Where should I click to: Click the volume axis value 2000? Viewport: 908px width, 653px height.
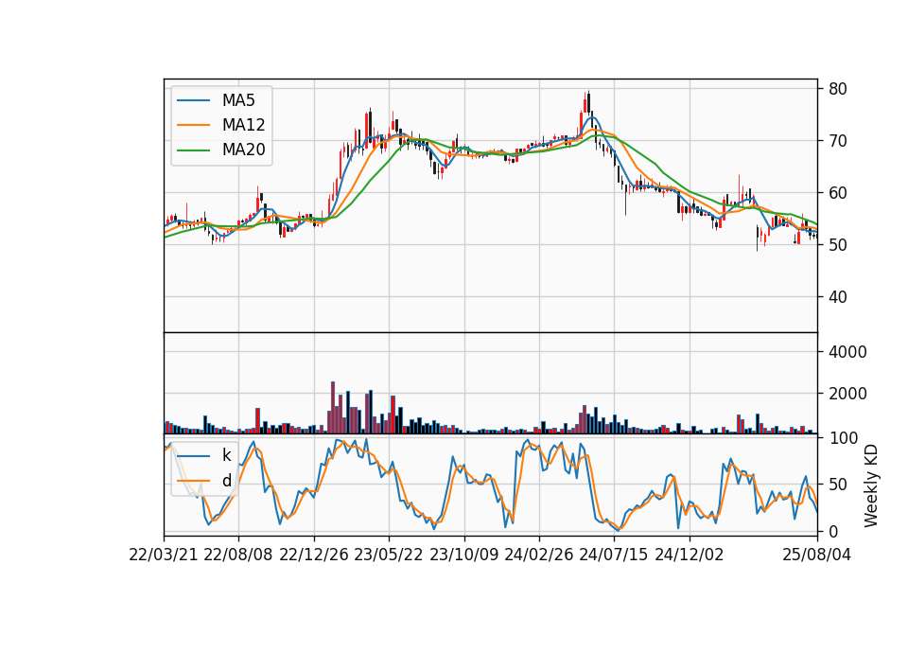847,394
